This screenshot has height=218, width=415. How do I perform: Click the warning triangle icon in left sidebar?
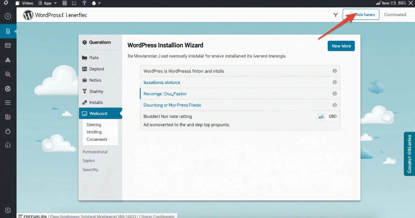8,60
